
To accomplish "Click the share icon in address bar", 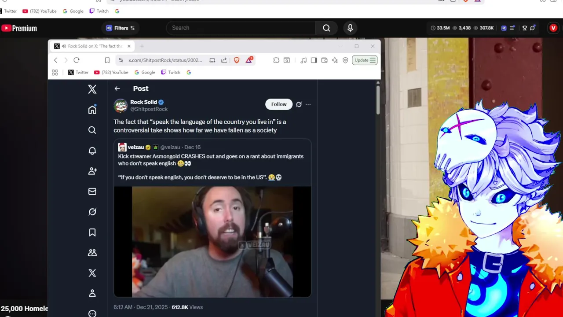I will (x=224, y=60).
